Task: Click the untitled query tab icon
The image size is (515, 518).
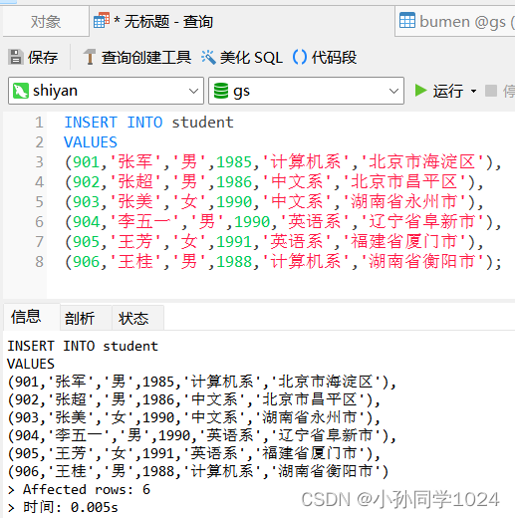Action: point(102,20)
